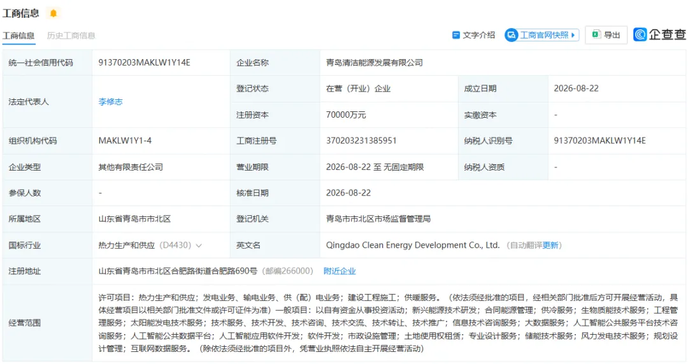The image size is (688, 364).
Task: Click the 实缴资本 label cell
Action: coord(503,115)
